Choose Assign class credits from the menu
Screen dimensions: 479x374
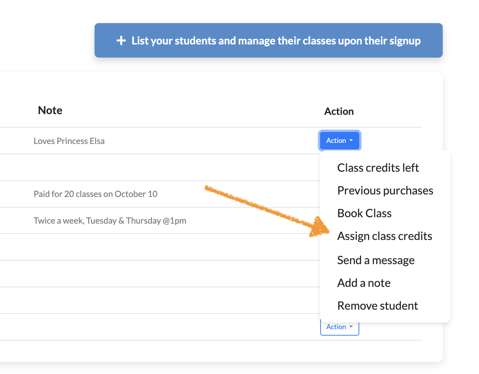tap(384, 236)
